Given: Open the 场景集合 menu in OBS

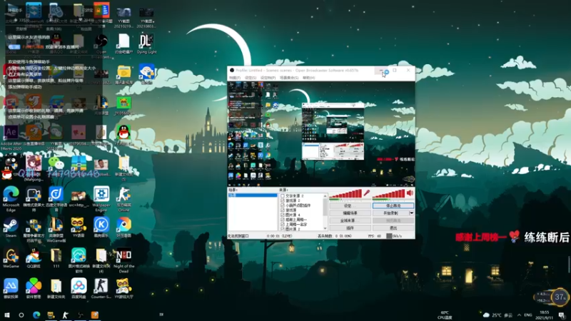Looking at the screenshot, I should tap(289, 78).
